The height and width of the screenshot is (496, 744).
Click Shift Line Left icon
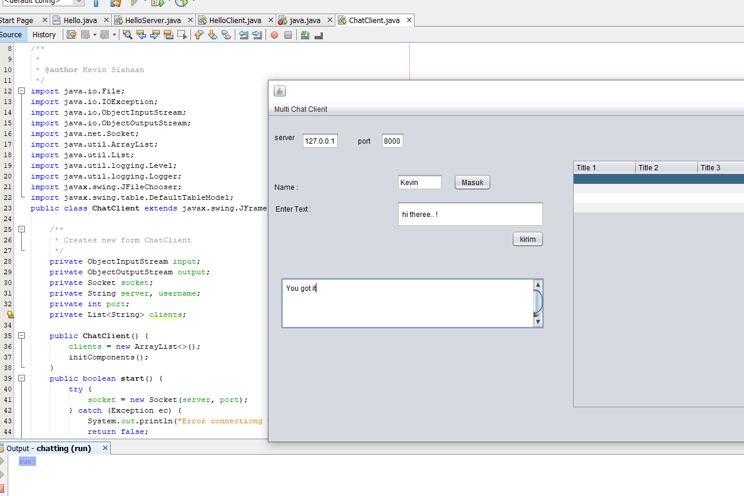[244, 35]
